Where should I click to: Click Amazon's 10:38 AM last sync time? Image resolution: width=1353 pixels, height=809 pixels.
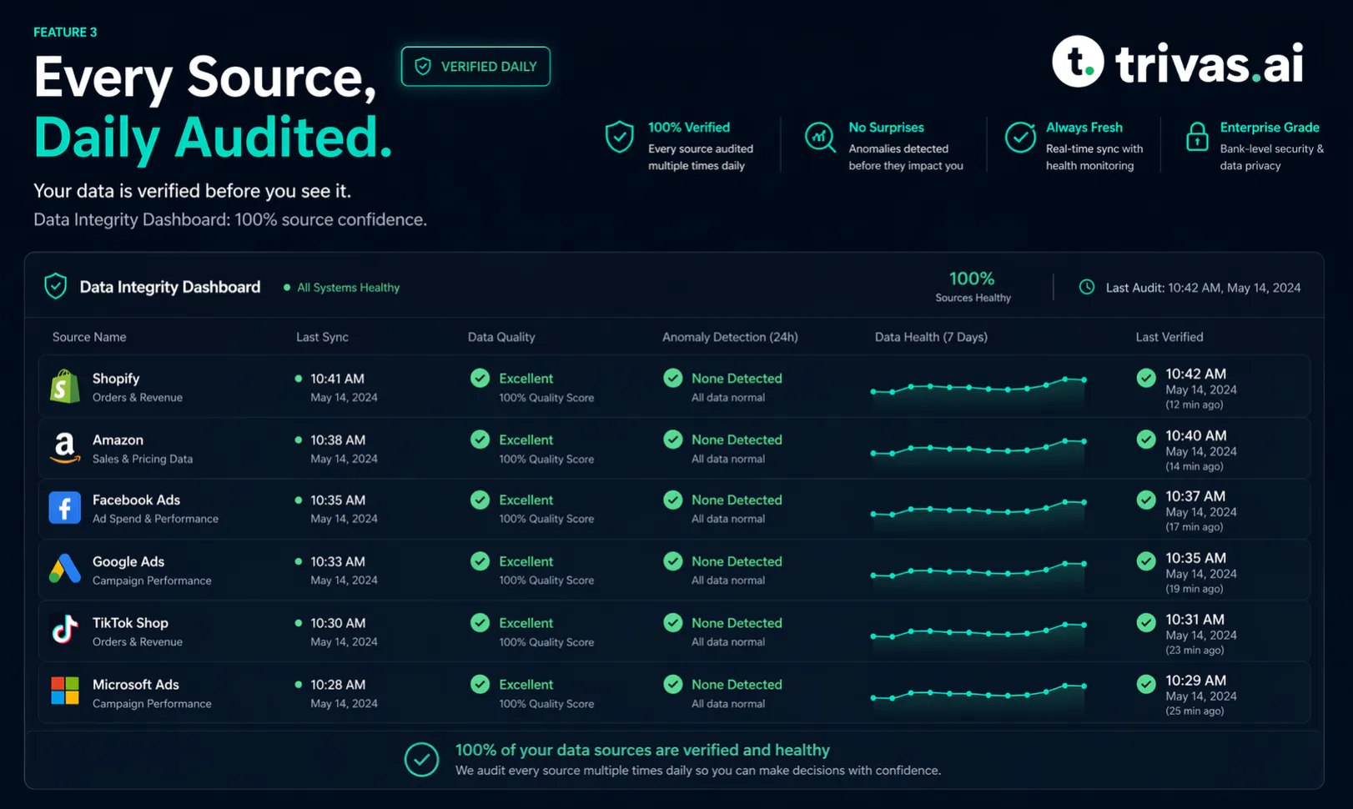pos(338,440)
